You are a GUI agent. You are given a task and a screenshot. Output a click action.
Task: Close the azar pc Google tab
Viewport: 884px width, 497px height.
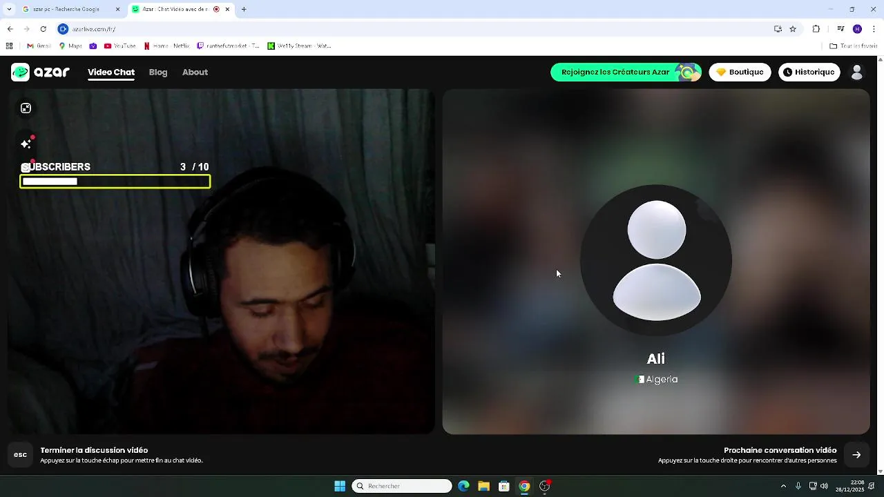117,10
